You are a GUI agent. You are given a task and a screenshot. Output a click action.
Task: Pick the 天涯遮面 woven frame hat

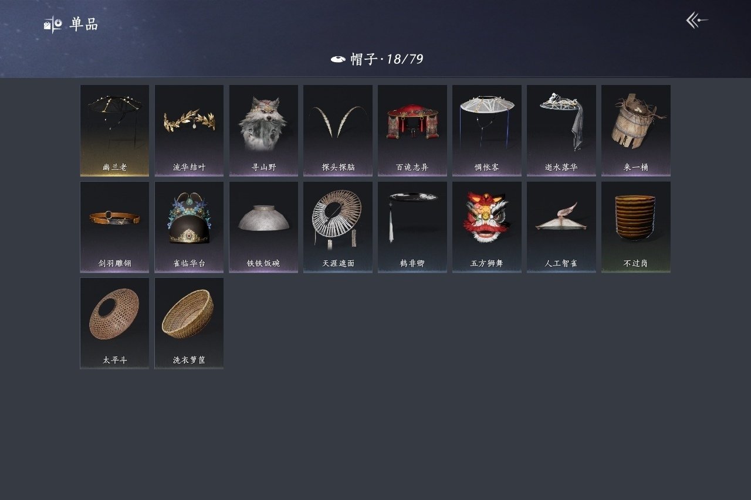coord(338,227)
